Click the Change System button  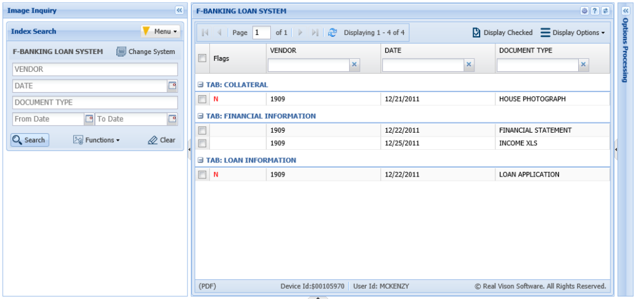[x=146, y=52]
